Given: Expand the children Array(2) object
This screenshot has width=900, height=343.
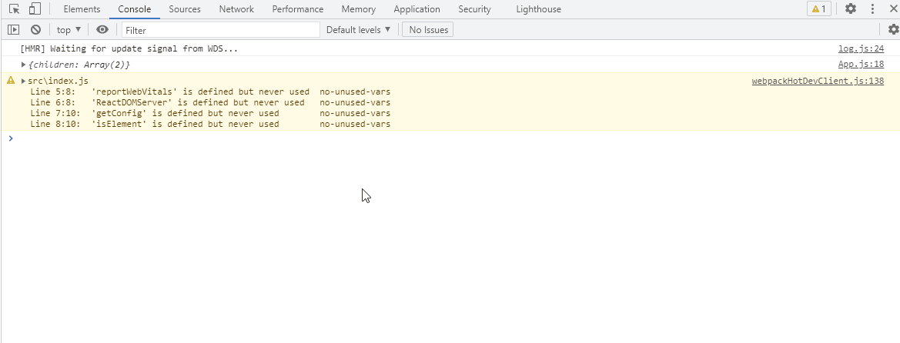Looking at the screenshot, I should [24, 65].
